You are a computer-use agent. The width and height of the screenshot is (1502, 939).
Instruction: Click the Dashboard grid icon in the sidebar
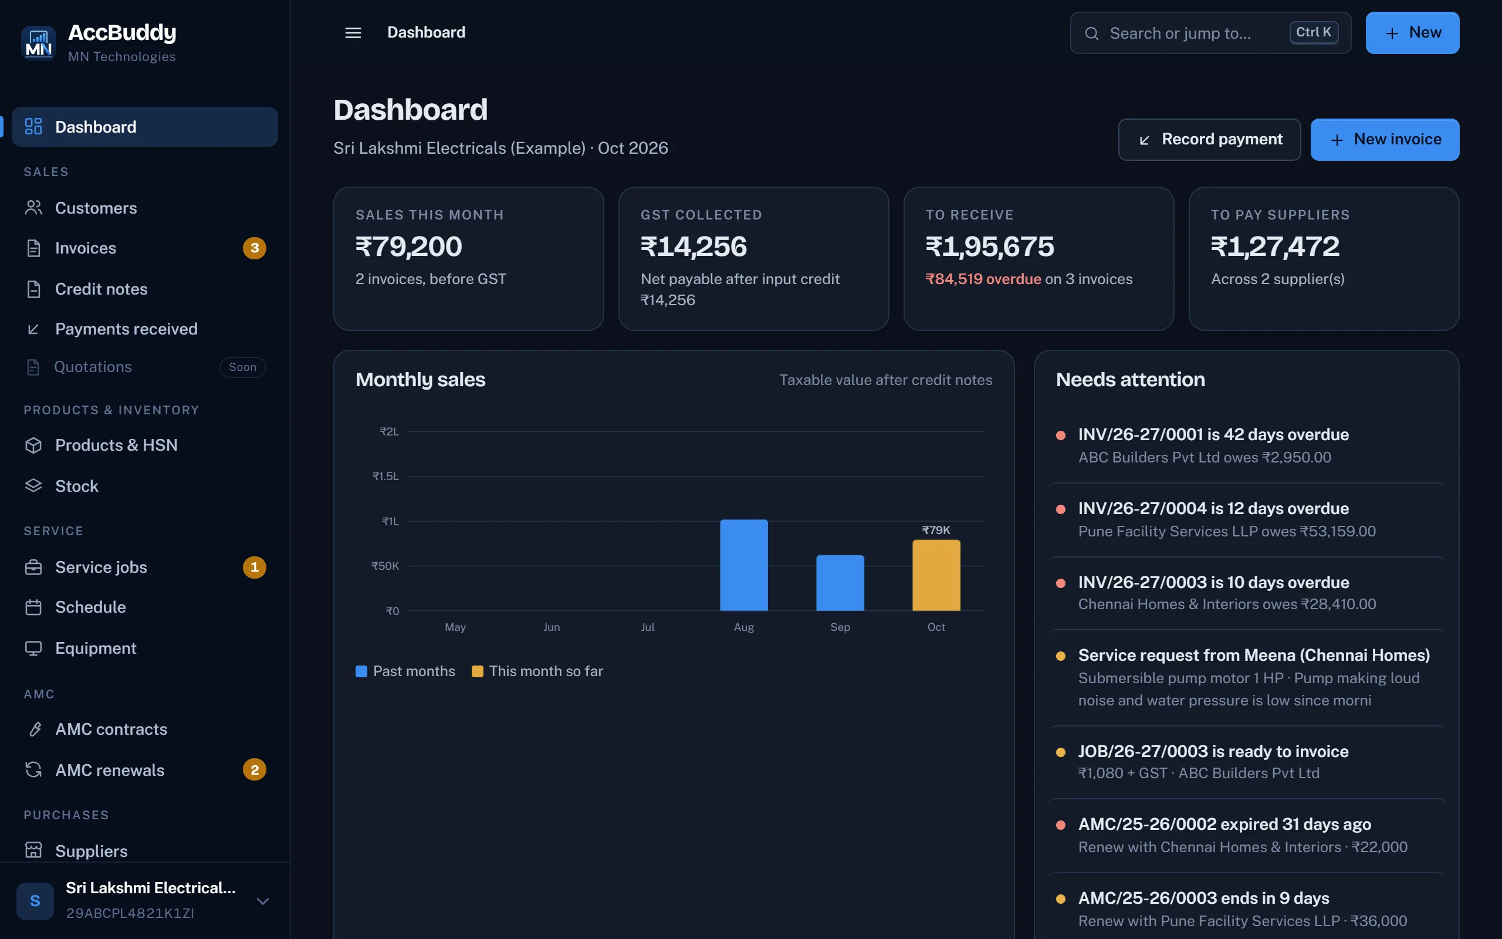pos(33,127)
